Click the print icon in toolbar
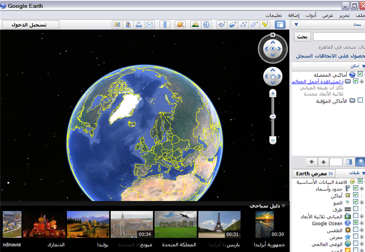 138,24
